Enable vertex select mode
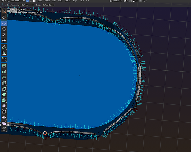Viewport: 191px width, 152px height. [x=27, y=1]
